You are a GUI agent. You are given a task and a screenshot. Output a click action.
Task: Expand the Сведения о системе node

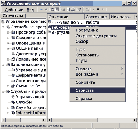[8, 38]
